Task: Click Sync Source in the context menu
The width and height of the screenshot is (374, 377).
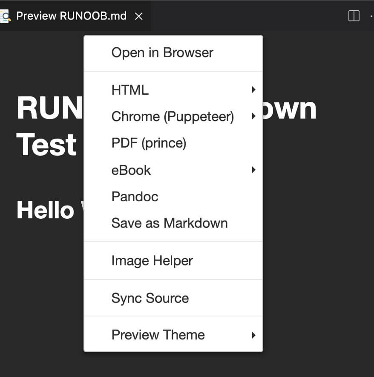Action: [150, 298]
